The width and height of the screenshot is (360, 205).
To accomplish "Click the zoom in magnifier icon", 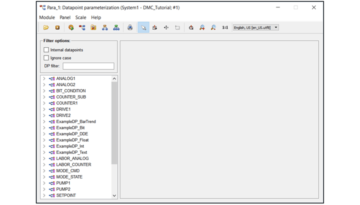I will [202, 28].
